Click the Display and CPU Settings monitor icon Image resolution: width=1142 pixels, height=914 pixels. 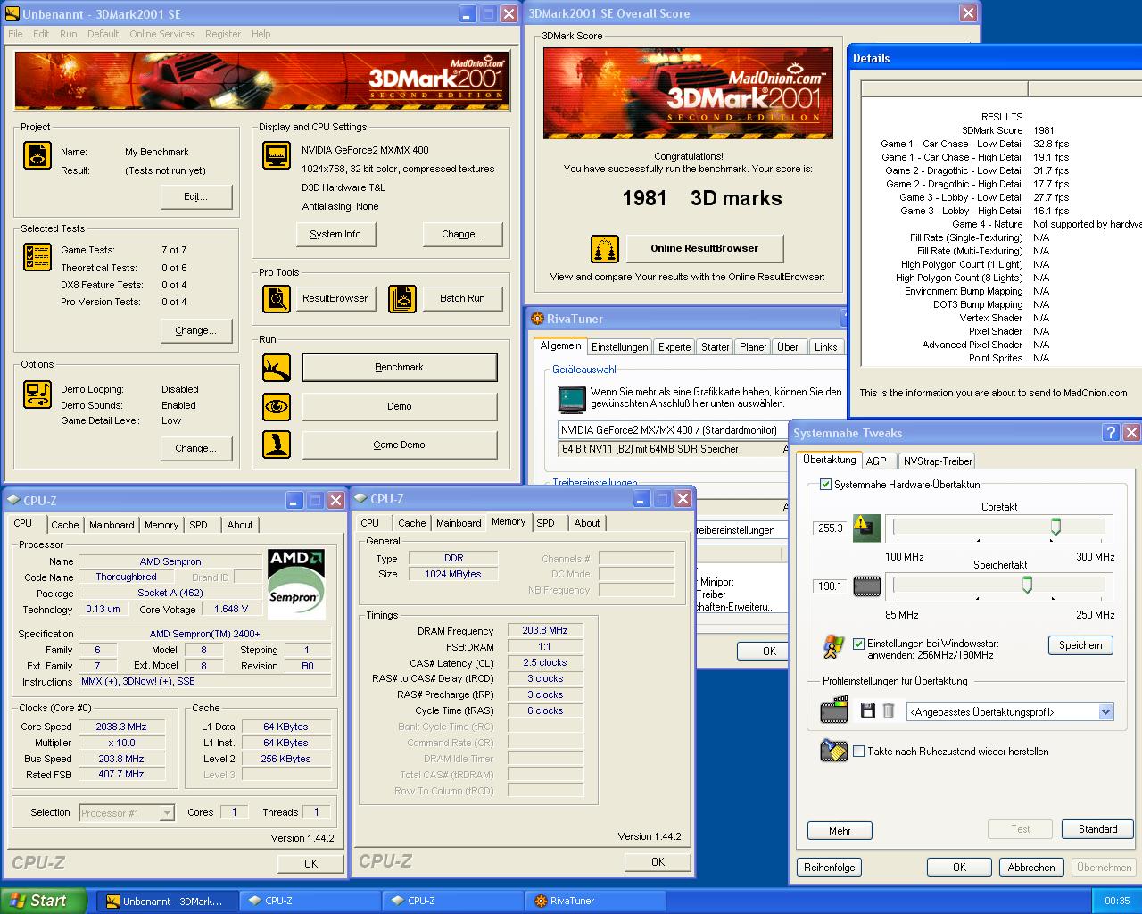click(x=277, y=155)
